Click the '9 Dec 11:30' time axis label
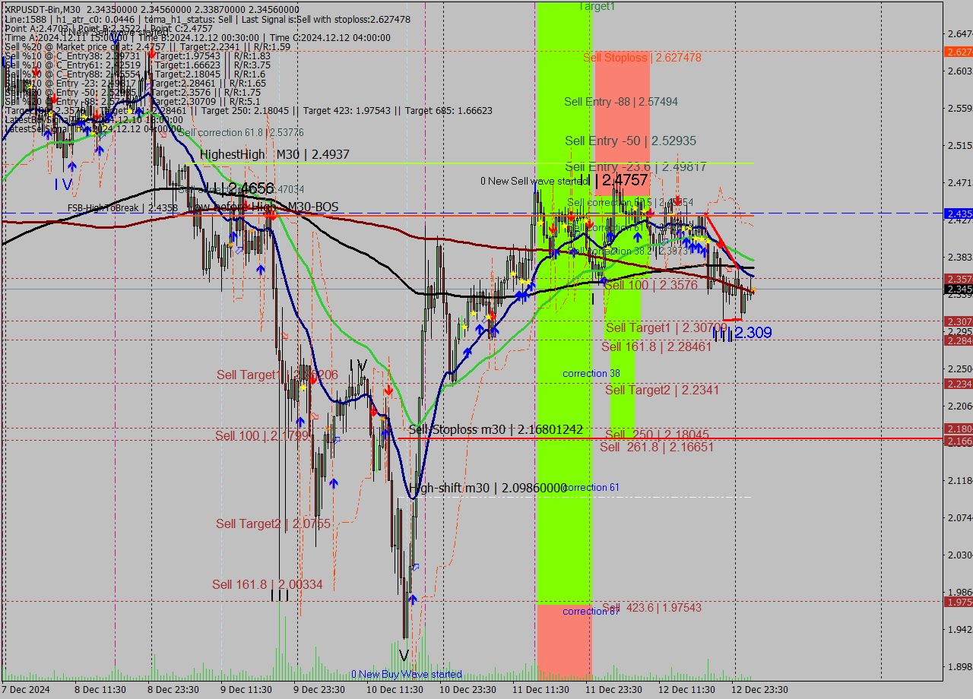Screen dimensions: 973x699 246,690
